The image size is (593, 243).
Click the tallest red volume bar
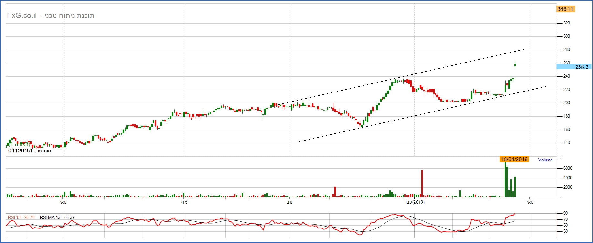coord(422,183)
